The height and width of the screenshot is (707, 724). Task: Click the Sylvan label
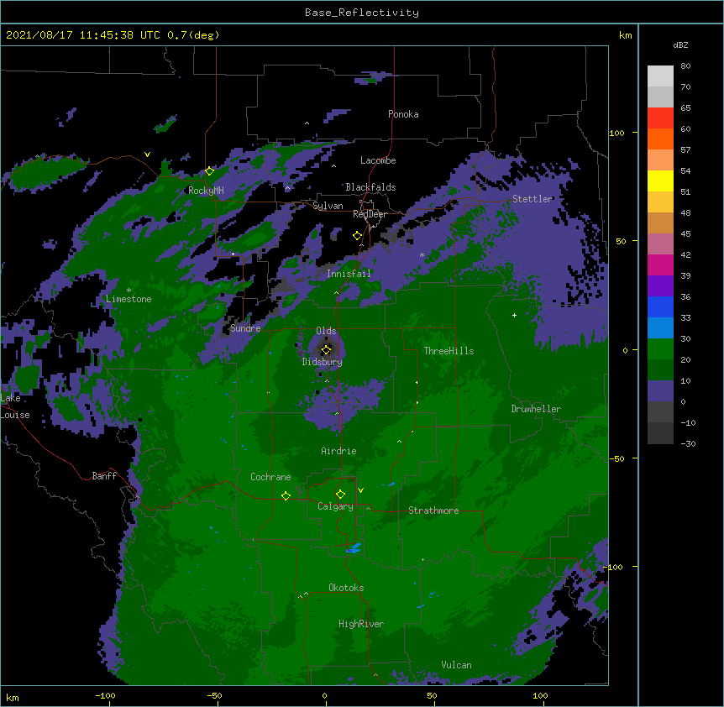click(x=328, y=206)
